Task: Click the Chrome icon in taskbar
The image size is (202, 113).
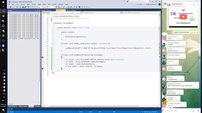Action: tap(3, 16)
